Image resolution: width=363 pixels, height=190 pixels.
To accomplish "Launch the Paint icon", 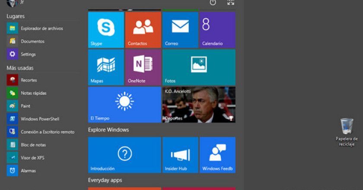I will [12, 106].
